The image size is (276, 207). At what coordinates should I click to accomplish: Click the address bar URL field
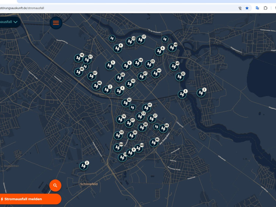point(114,8)
